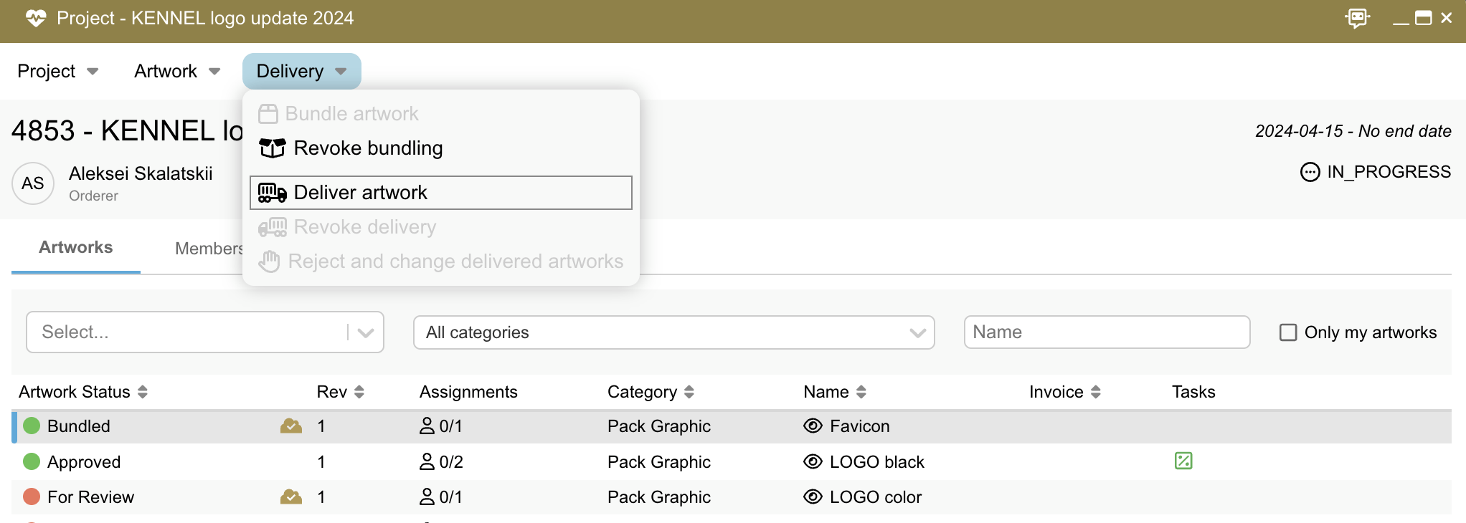Close the project window
The image size is (1466, 523).
pos(1447,18)
